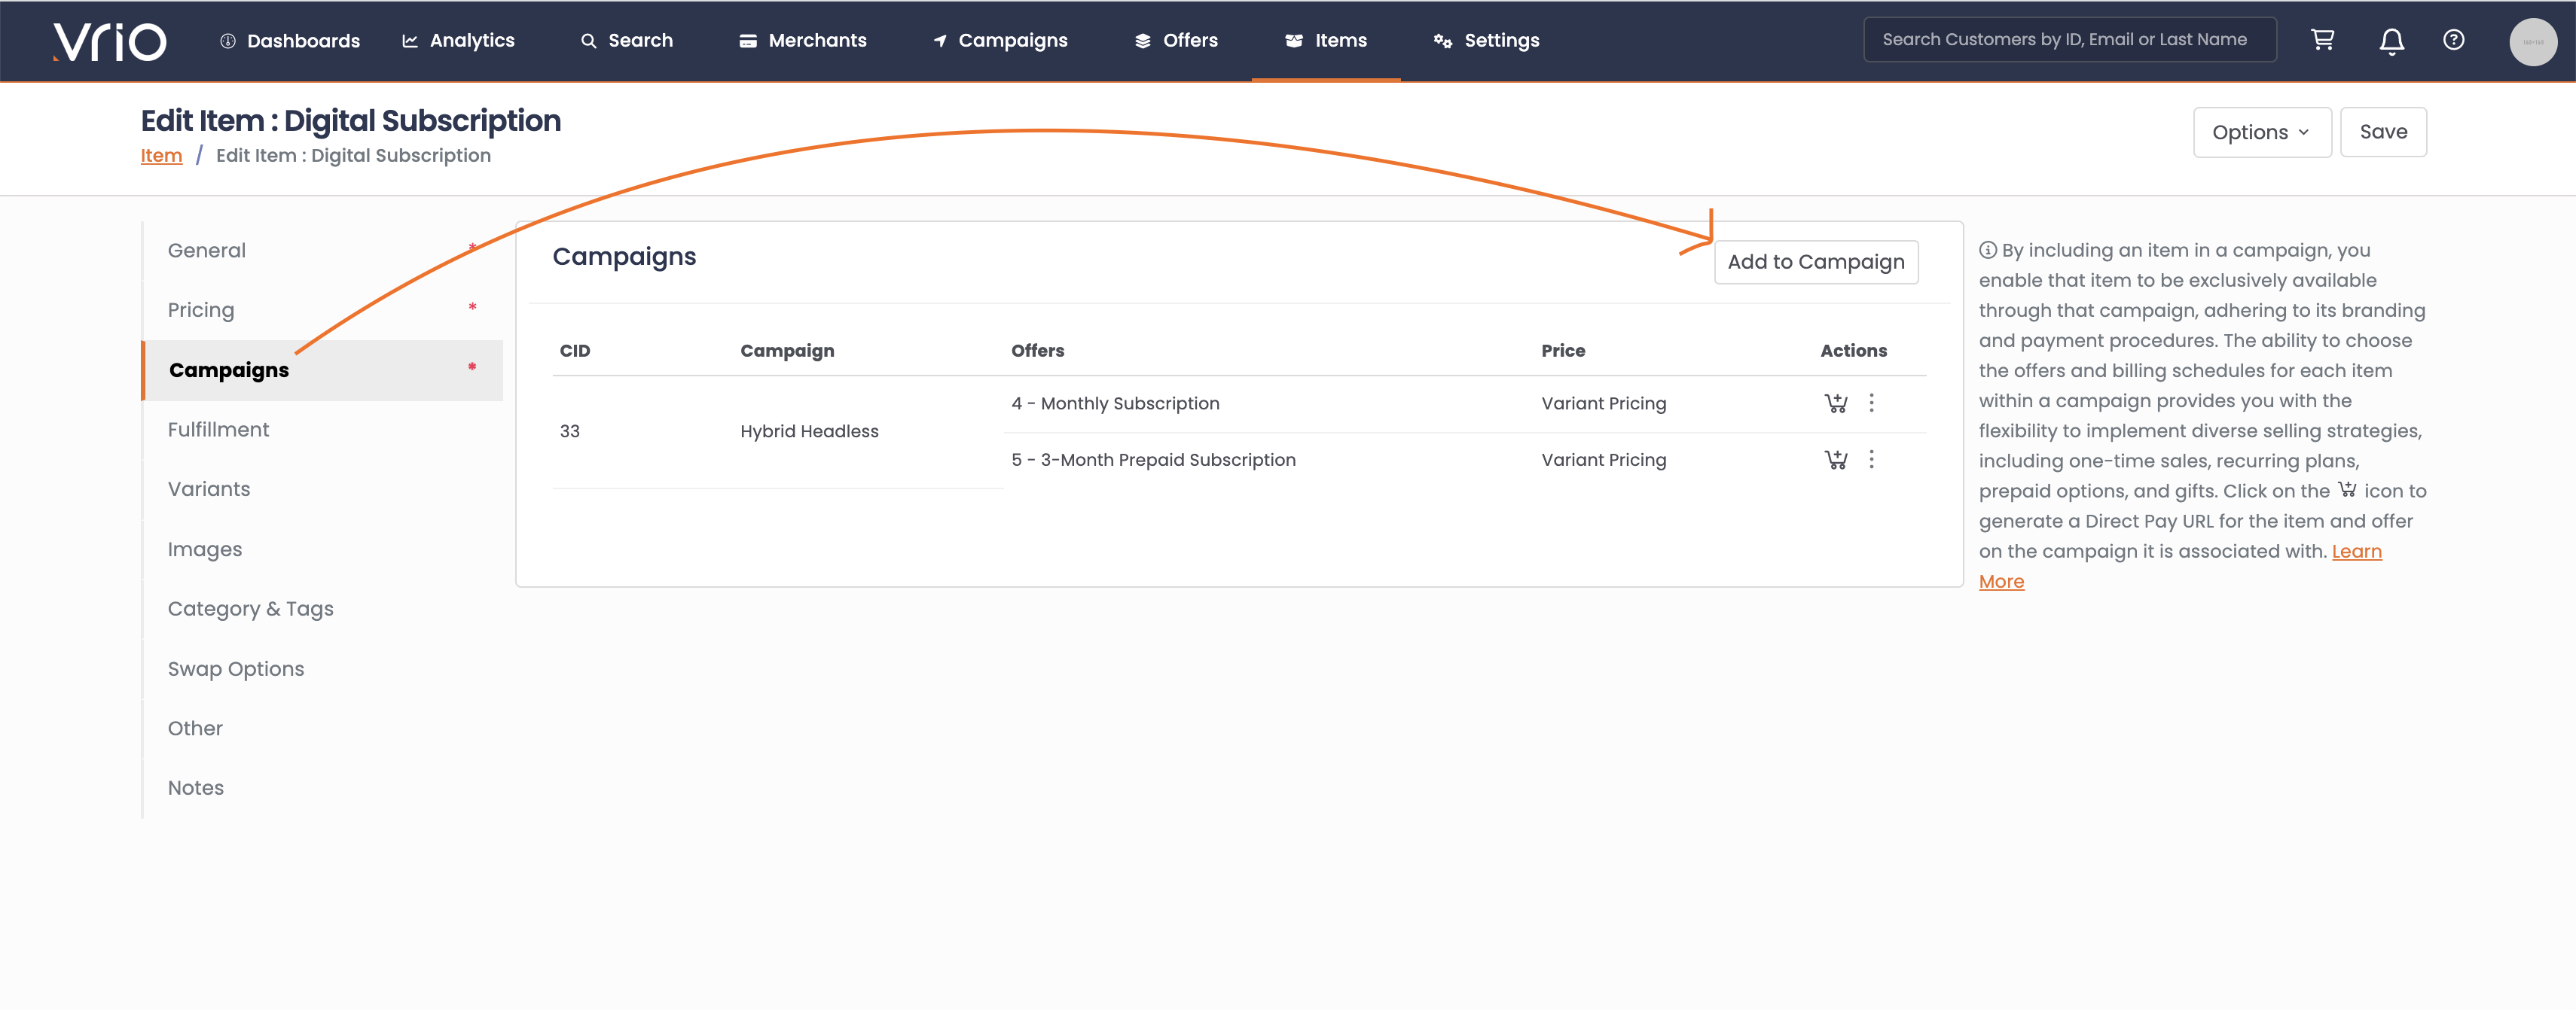Select the Pricing sidebar section
Viewport: 2576px width, 1010px height.
[323, 311]
